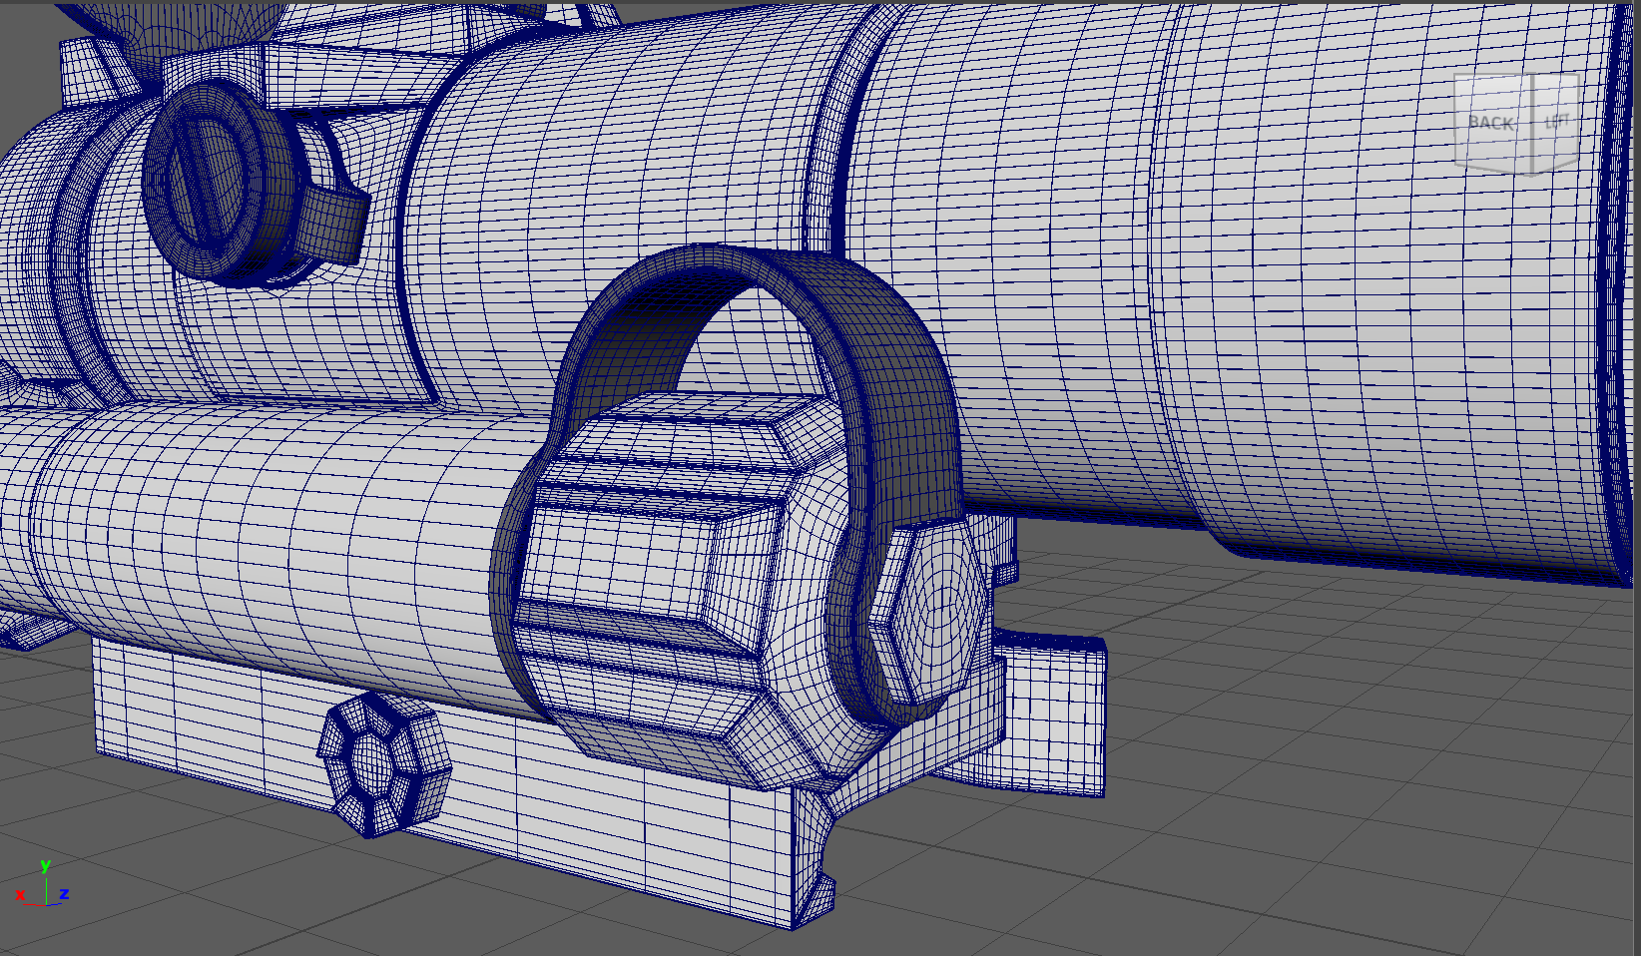Viewport: 1641px width, 956px height.
Task: Click the green Y axis label
Action: click(x=45, y=865)
